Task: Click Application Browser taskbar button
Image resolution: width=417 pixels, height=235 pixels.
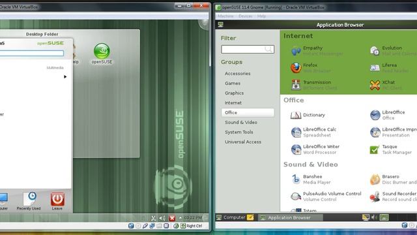Action: click(290, 217)
